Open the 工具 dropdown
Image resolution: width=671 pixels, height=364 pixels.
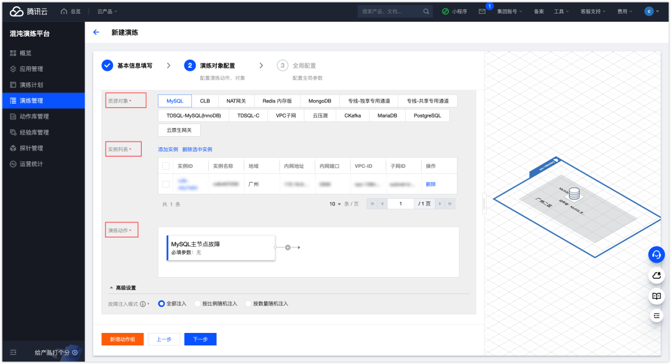click(x=562, y=12)
